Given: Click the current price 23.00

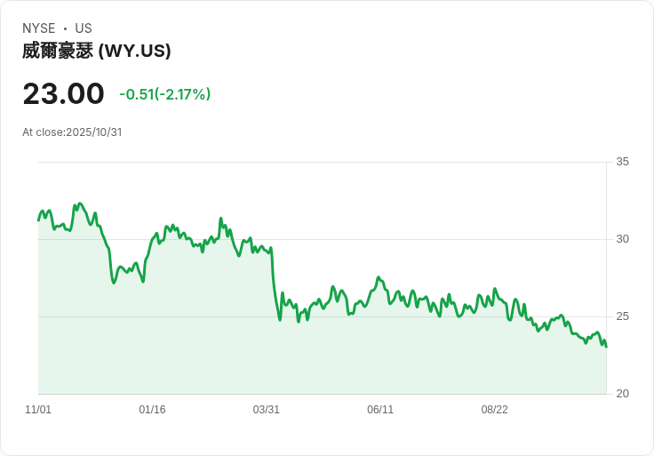Looking at the screenshot, I should click(63, 93).
